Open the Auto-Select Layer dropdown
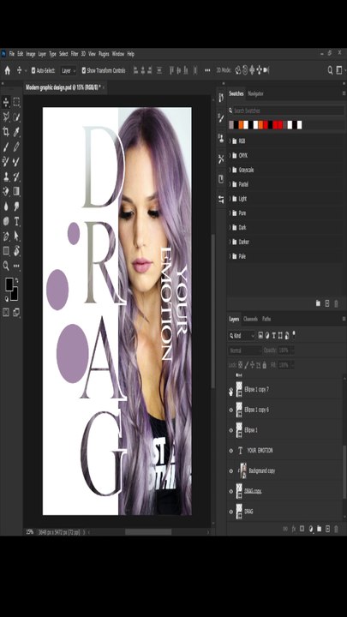Screen dimensions: 347x617 [x=68, y=70]
